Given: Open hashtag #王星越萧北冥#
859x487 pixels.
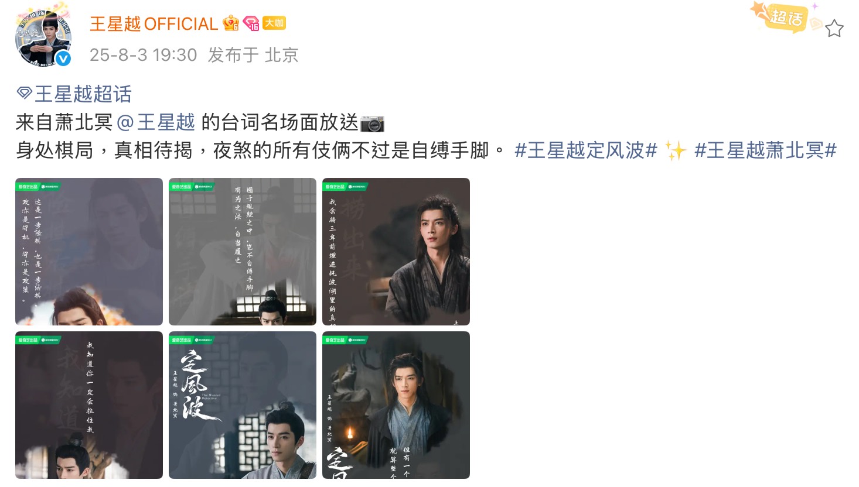Looking at the screenshot, I should pos(765,150).
